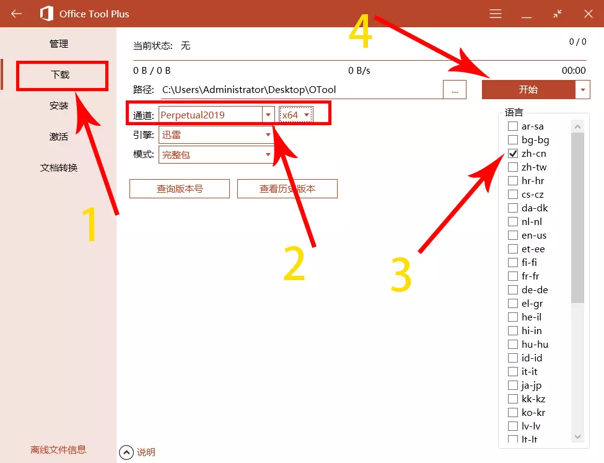This screenshot has height=463, width=604.
Task: Click the 0 / 0 file count text
Action: click(x=578, y=42)
